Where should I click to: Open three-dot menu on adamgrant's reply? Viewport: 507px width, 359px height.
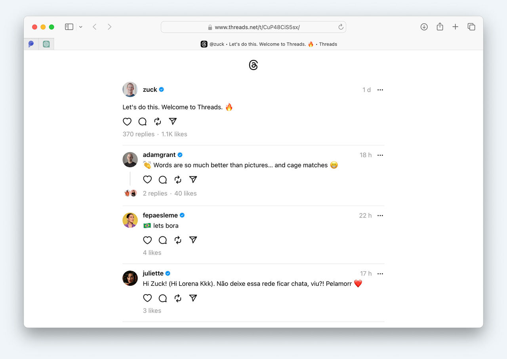(380, 155)
